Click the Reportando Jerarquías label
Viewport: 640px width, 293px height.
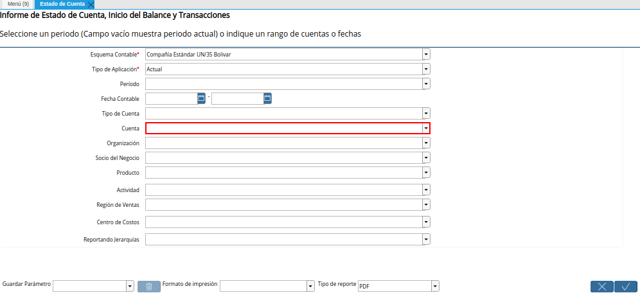click(111, 240)
